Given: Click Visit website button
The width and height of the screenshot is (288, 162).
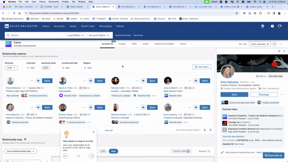Looking at the screenshot, I should 260,44.
